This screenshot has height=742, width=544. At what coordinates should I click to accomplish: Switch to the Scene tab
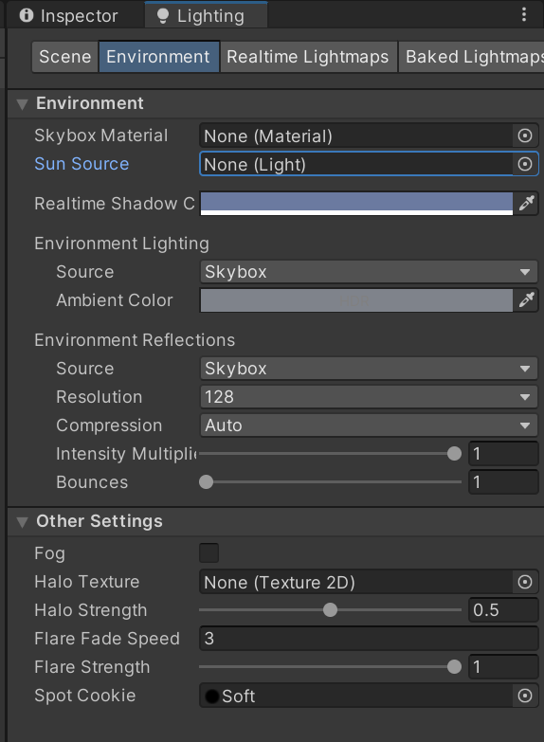coord(64,57)
